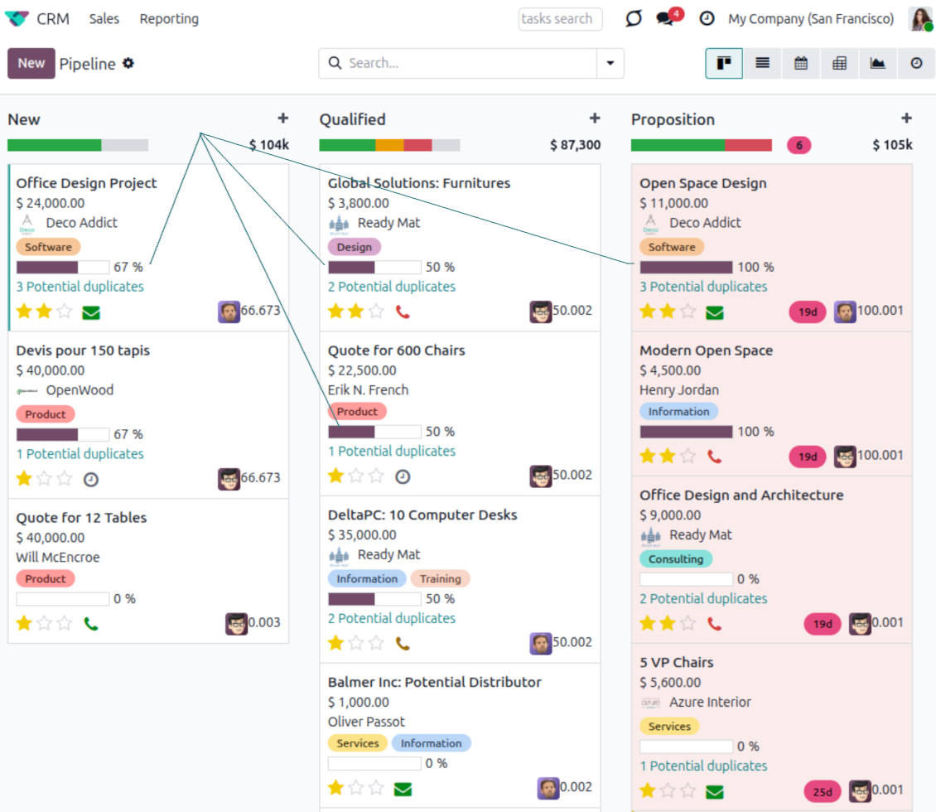Open the calendar view
Viewport: 936px width, 812px height.
801,64
